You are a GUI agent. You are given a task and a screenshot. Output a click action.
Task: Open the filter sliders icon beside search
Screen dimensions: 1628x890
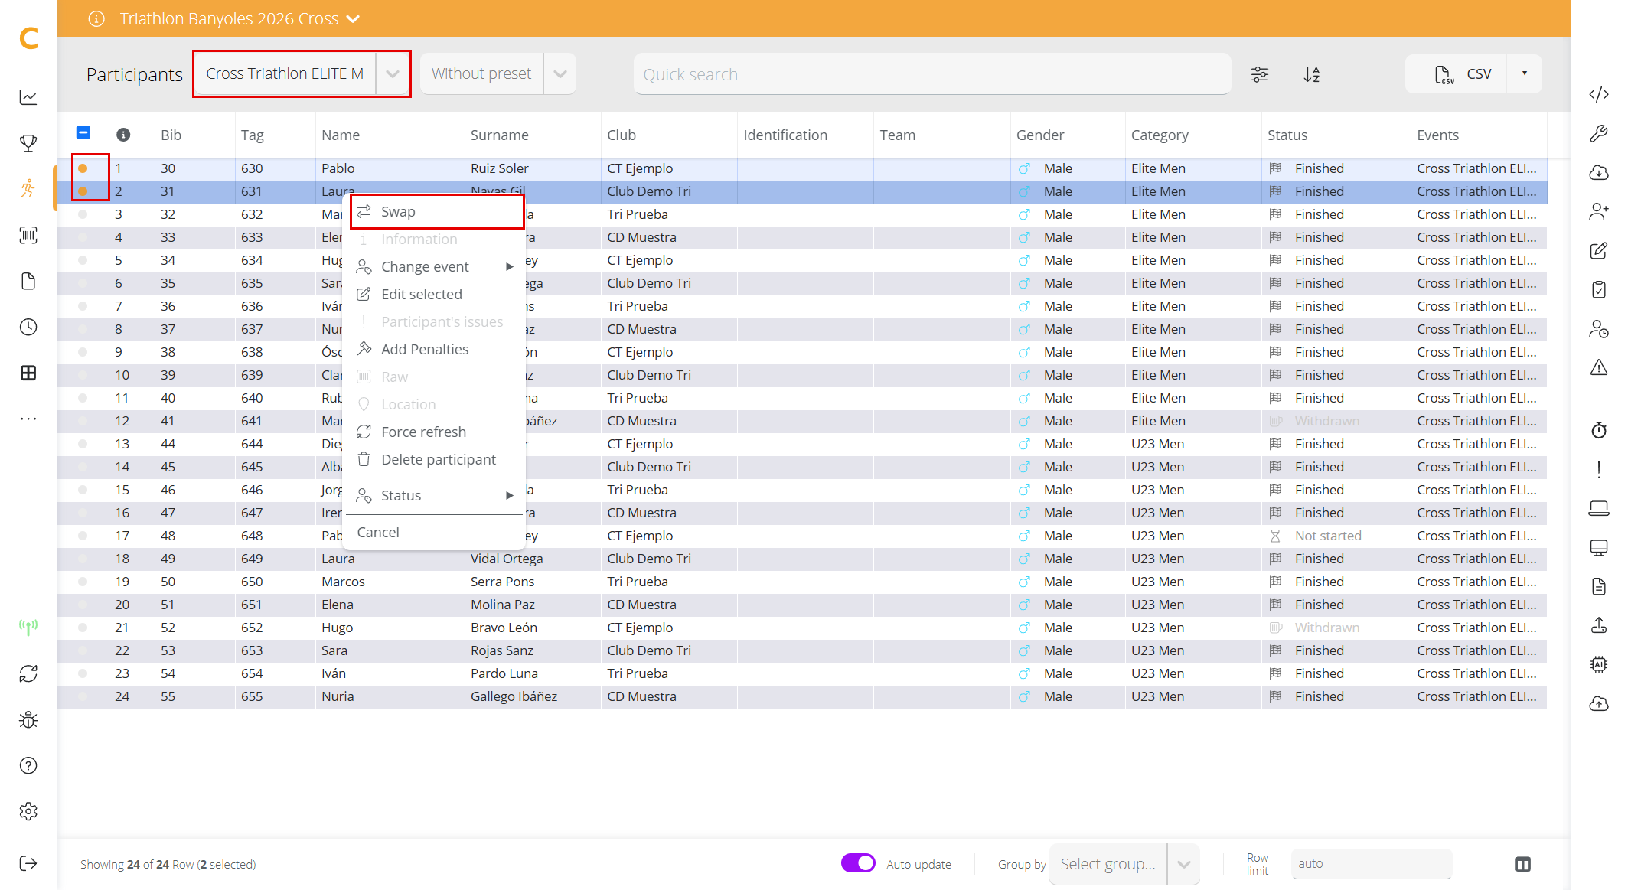tap(1260, 74)
